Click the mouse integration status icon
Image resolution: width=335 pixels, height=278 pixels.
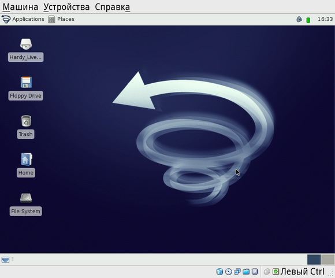click(267, 272)
